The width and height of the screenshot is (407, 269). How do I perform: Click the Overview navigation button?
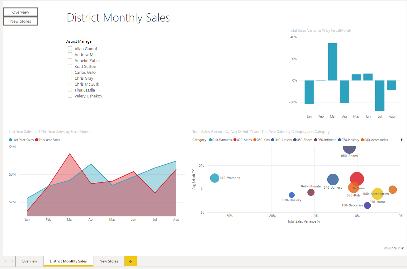coord(21,12)
